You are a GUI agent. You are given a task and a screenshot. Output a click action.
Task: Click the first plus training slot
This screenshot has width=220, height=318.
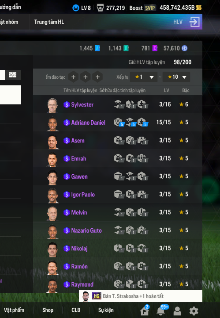pos(73,77)
